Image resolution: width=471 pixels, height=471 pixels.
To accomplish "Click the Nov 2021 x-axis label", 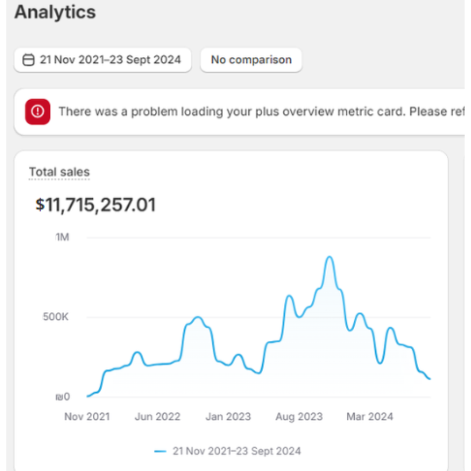I will pos(87,416).
